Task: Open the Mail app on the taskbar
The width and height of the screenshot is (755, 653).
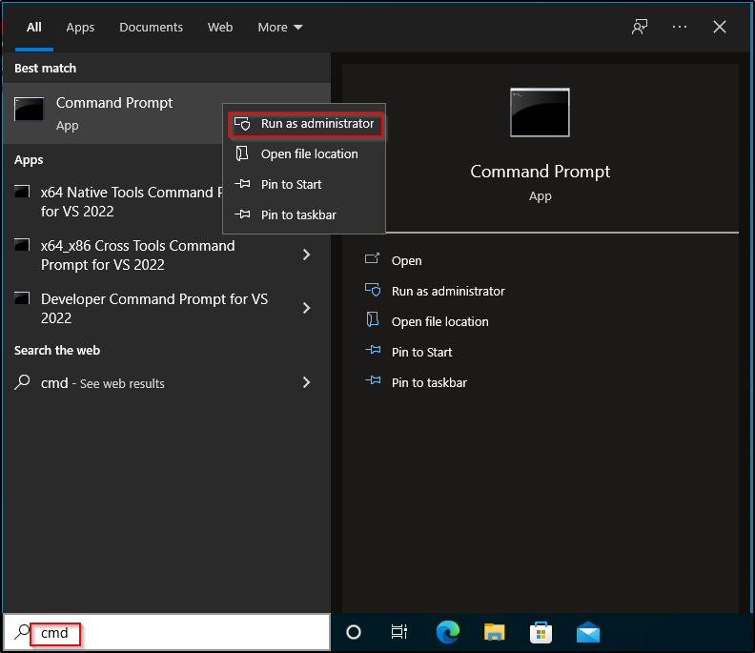Action: click(587, 632)
